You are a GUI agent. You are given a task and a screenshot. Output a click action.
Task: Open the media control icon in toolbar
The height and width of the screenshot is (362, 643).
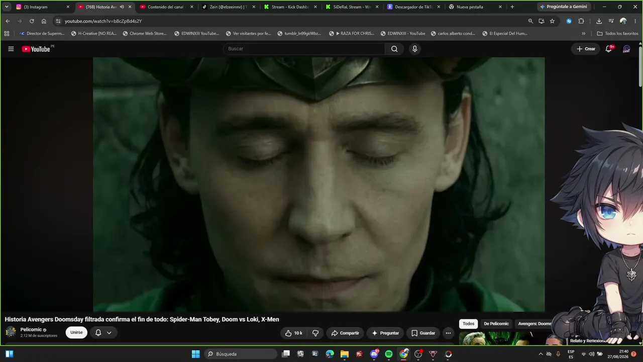(x=611, y=21)
